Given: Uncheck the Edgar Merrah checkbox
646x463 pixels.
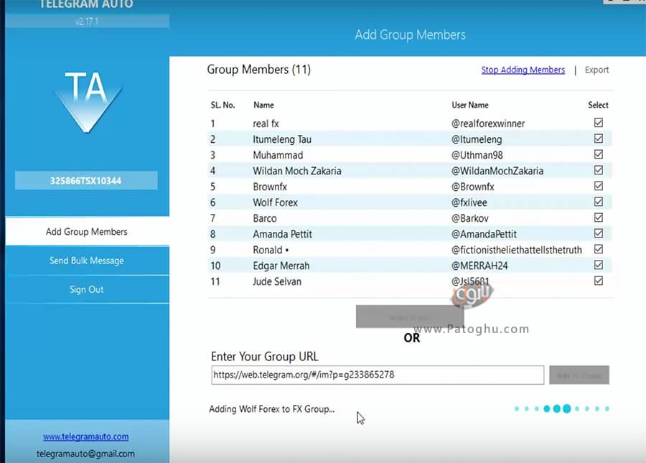Looking at the screenshot, I should [x=598, y=265].
